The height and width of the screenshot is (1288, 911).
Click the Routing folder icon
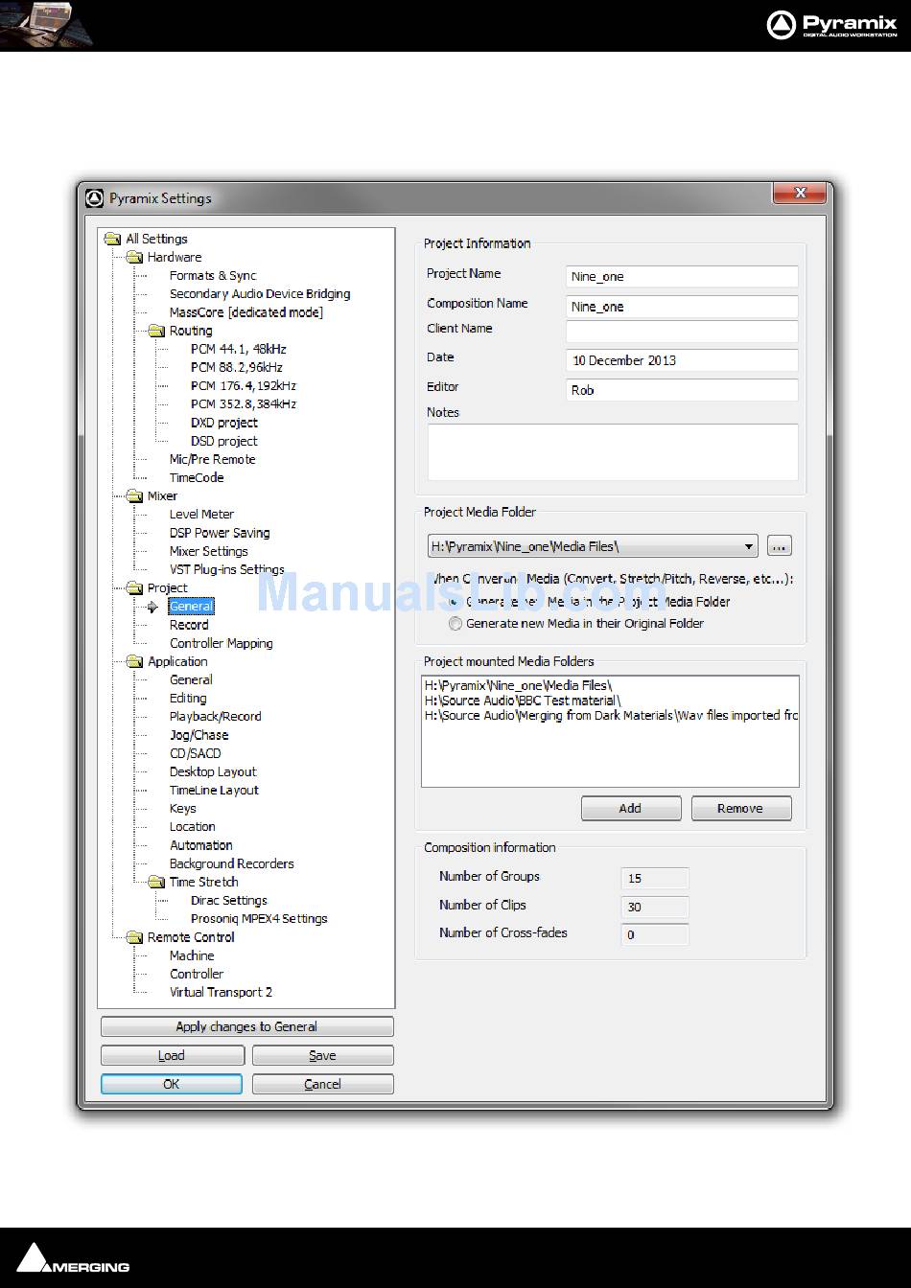(x=155, y=332)
